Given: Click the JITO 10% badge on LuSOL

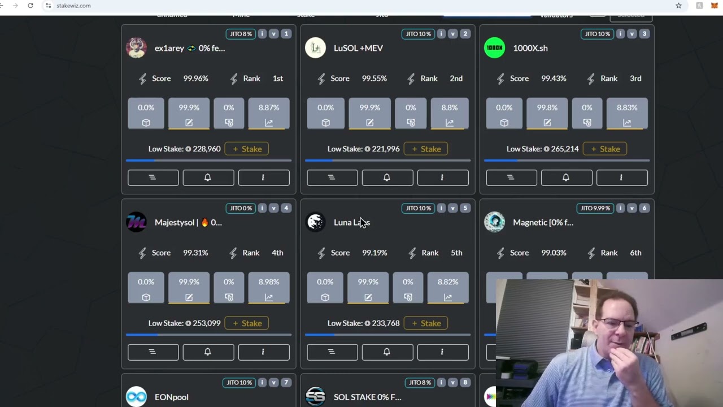Looking at the screenshot, I should 418,34.
